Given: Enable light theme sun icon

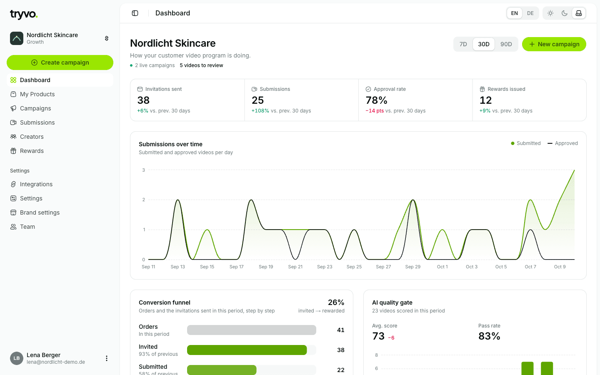Looking at the screenshot, I should [550, 13].
